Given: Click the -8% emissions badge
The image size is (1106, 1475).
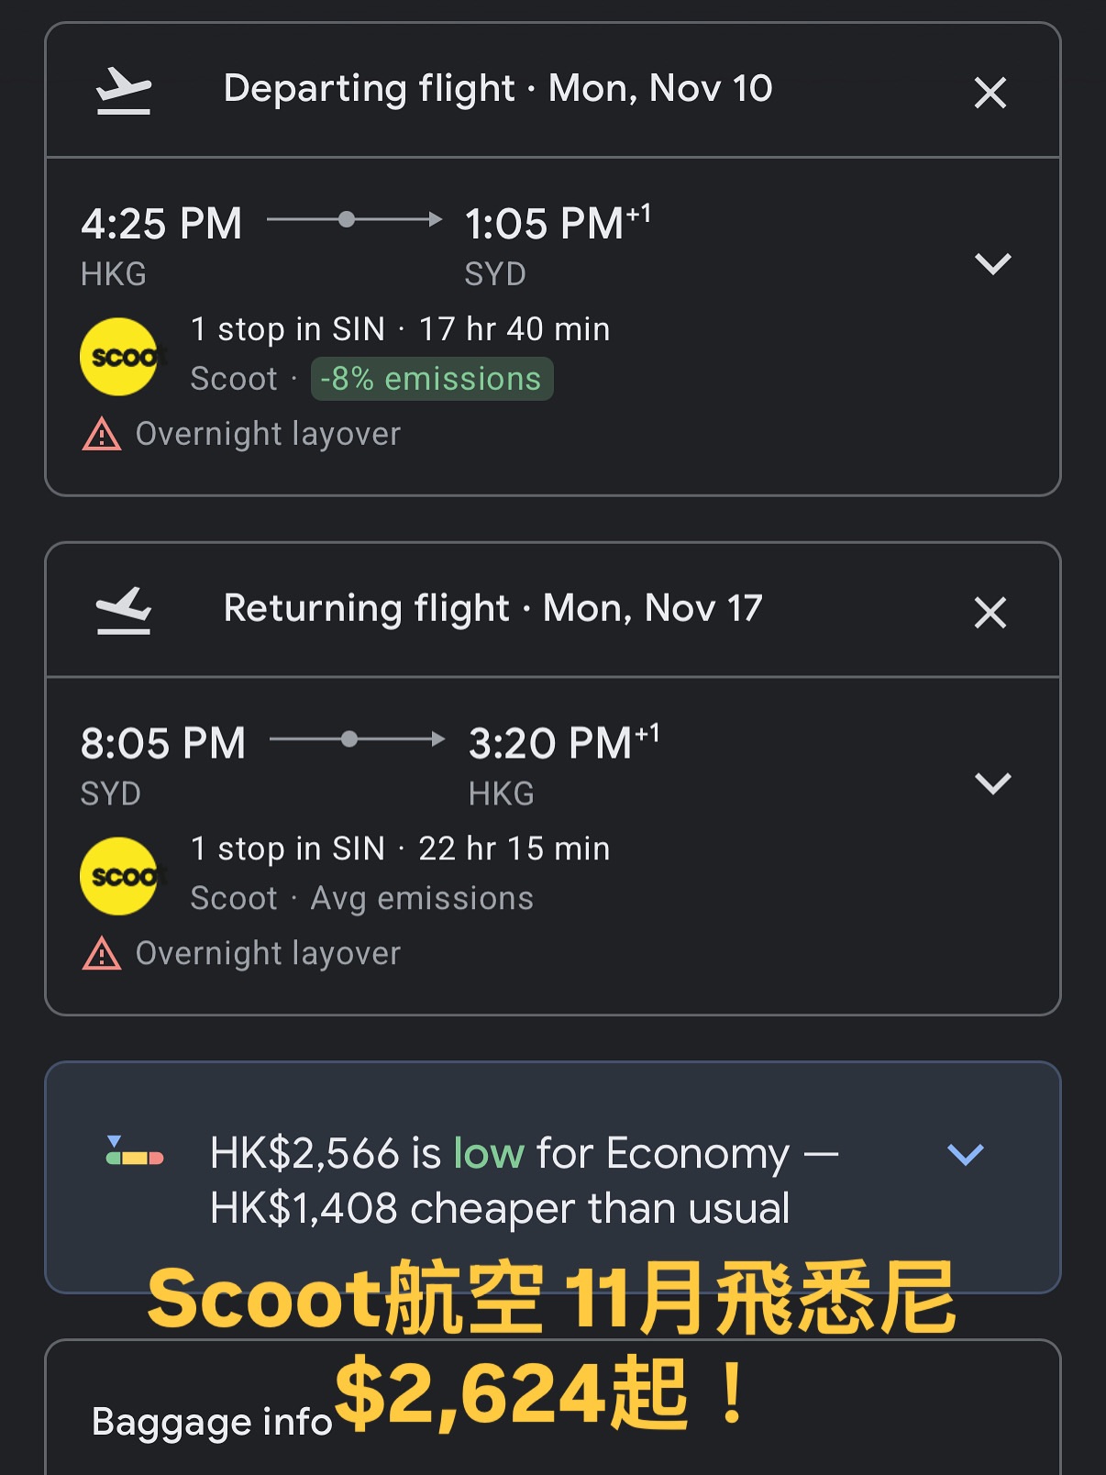Looking at the screenshot, I should point(432,379).
